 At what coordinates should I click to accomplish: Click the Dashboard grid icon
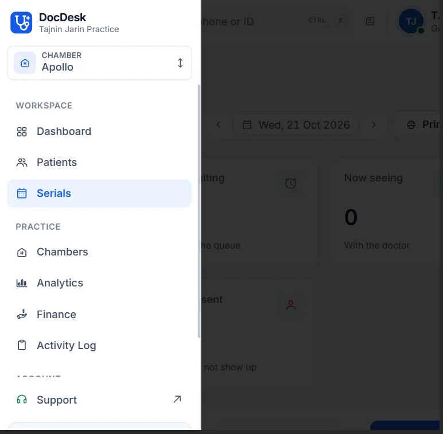pos(22,131)
